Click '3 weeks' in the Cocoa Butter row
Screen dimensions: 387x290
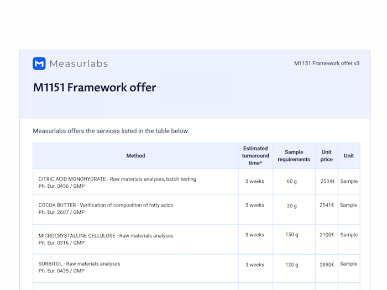255,205
